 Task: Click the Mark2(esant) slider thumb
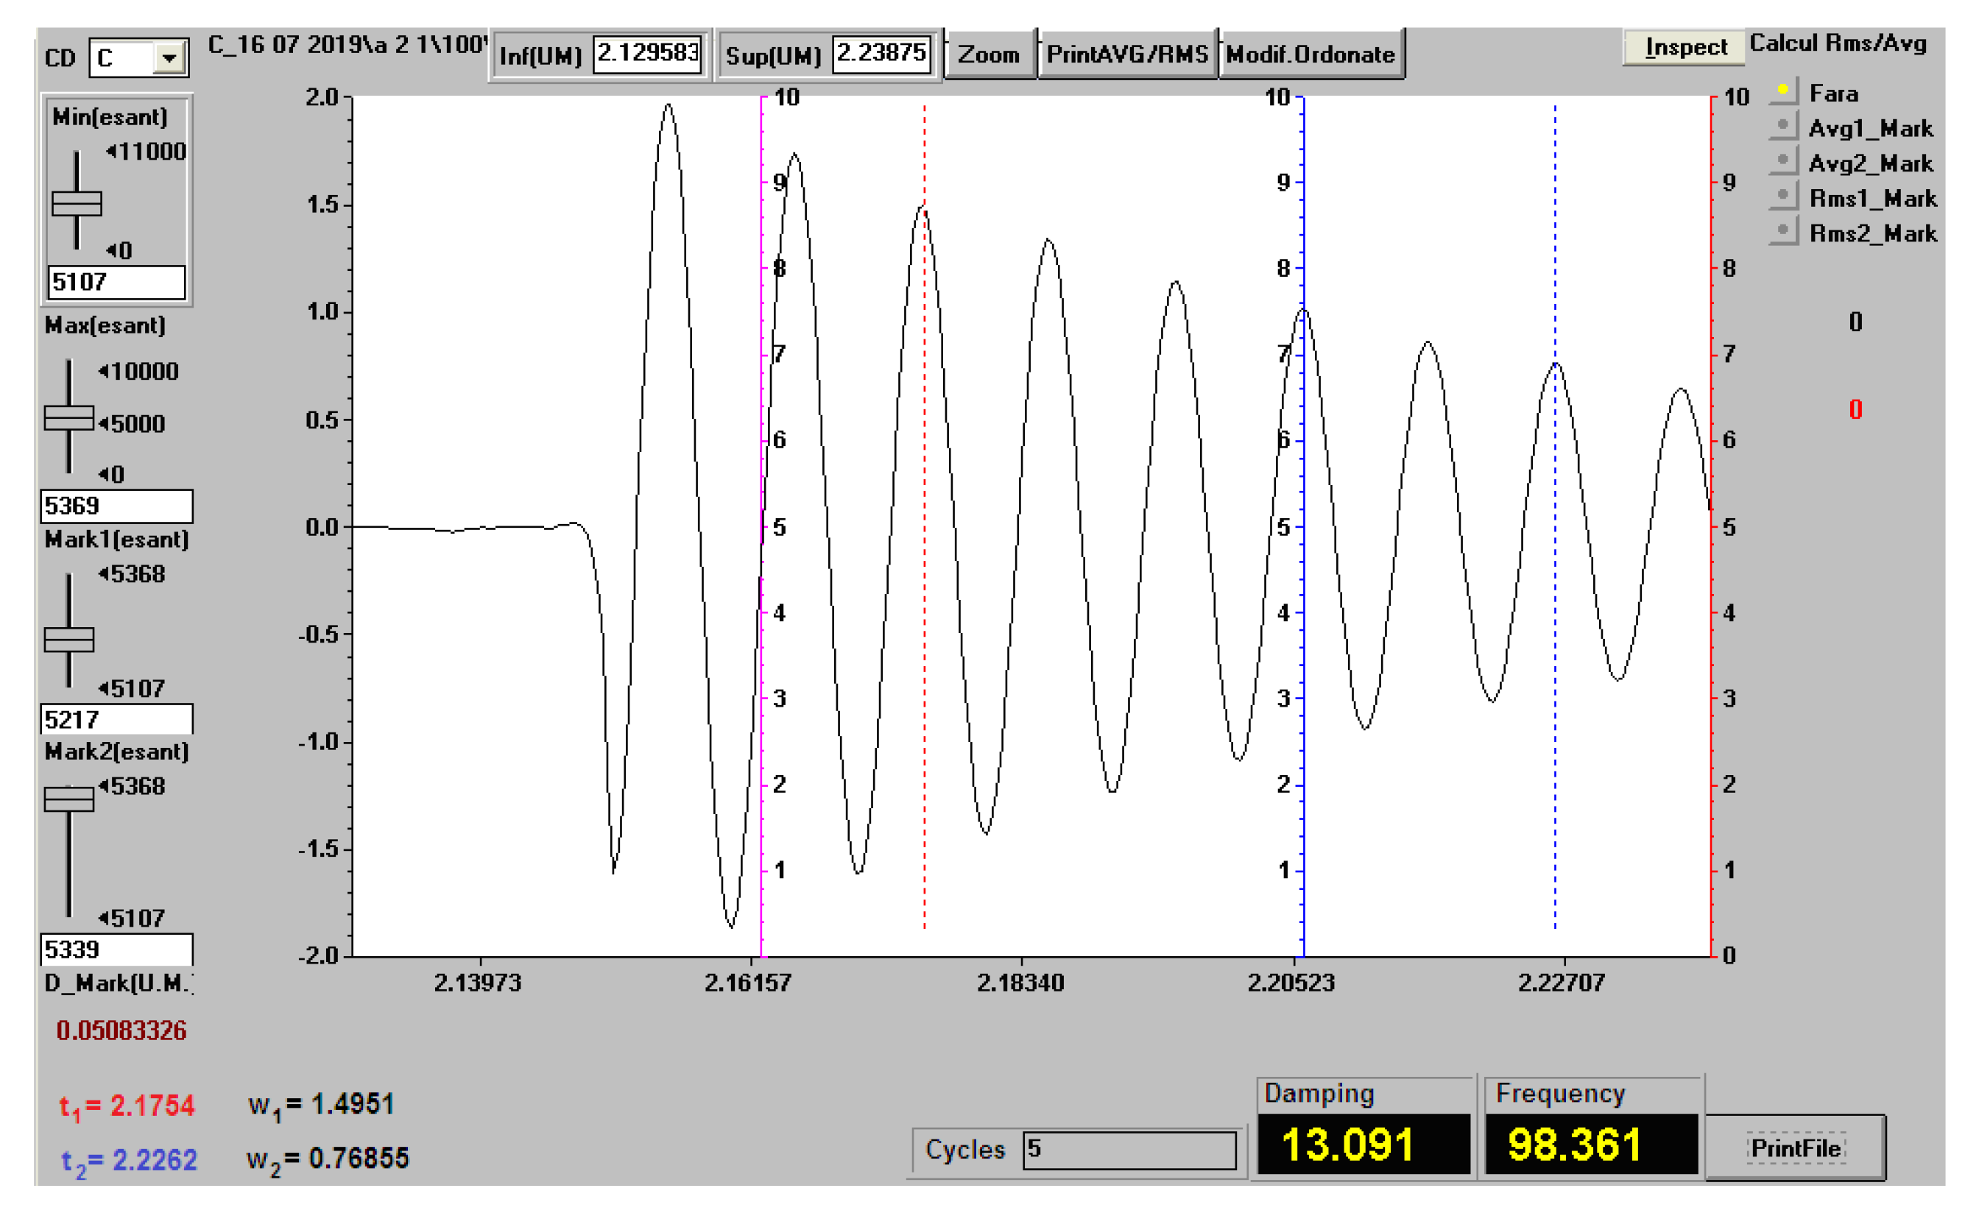pos(69,799)
